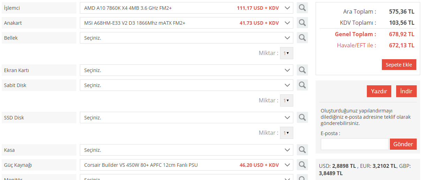Click the Yazdır button

click(x=379, y=91)
